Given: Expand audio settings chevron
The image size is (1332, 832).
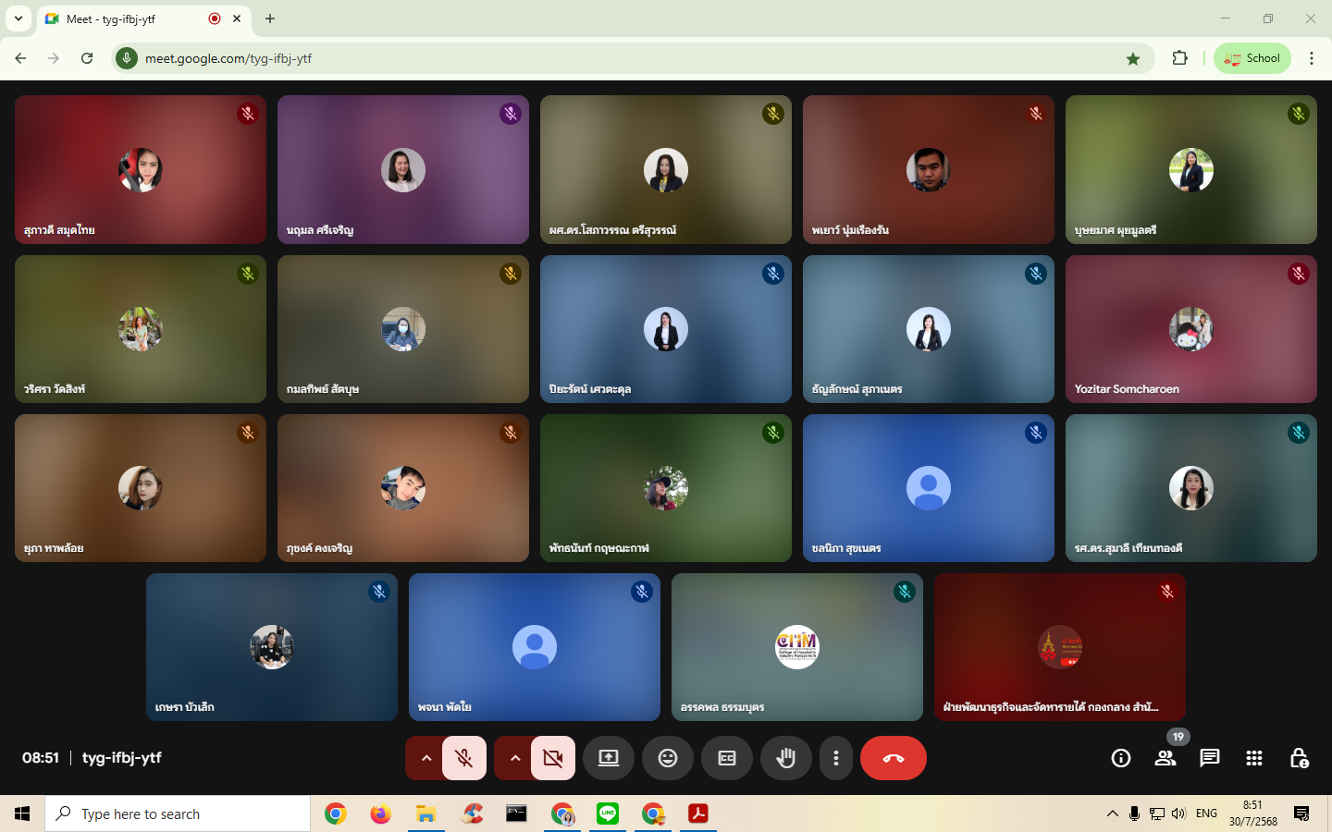Looking at the screenshot, I should [425, 758].
